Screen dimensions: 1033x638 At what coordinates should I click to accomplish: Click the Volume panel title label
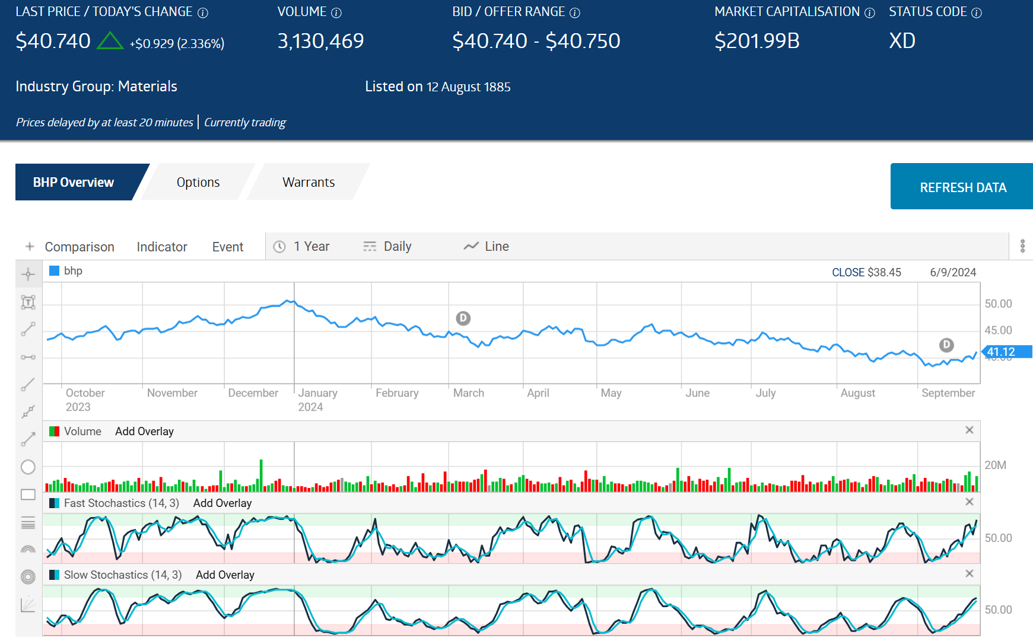pyautogui.click(x=82, y=431)
